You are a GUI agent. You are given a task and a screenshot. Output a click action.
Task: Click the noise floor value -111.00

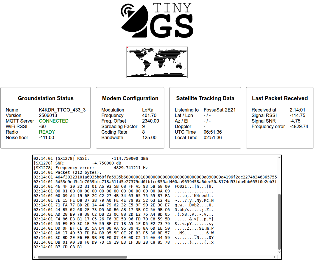pos(46,137)
